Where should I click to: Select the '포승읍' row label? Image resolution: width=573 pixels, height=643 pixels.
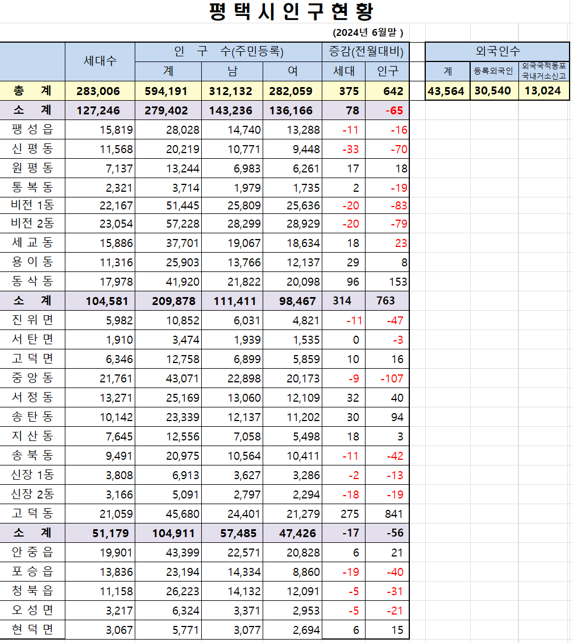coord(32,572)
